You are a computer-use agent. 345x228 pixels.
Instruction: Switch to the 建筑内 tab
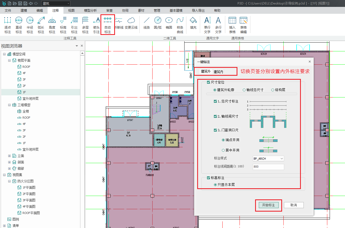point(218,71)
